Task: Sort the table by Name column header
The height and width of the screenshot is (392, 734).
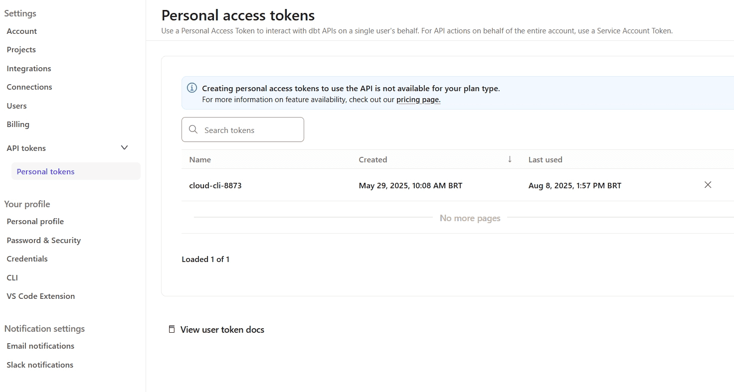Action: (x=200, y=159)
